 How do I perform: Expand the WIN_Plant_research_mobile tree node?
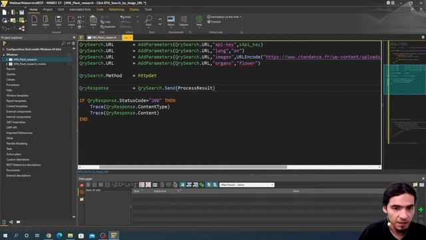point(7,64)
